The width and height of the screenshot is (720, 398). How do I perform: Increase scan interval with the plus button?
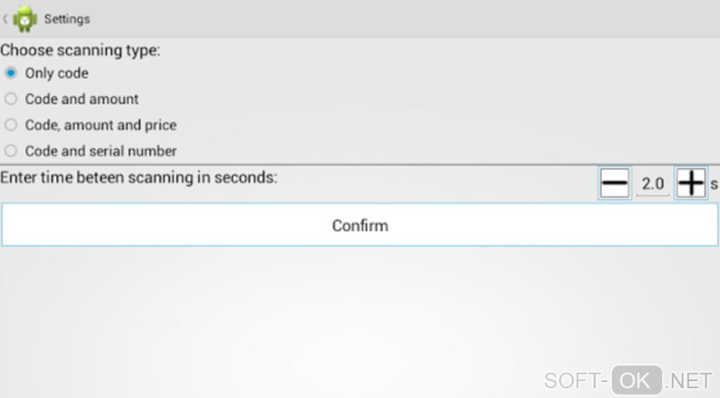pos(690,184)
